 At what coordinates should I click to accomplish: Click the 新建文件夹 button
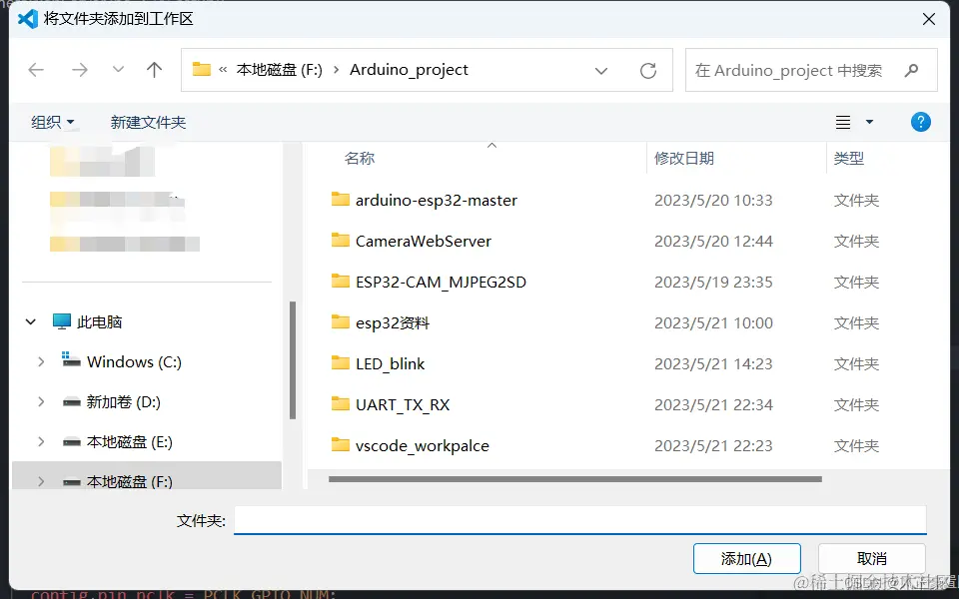click(146, 122)
